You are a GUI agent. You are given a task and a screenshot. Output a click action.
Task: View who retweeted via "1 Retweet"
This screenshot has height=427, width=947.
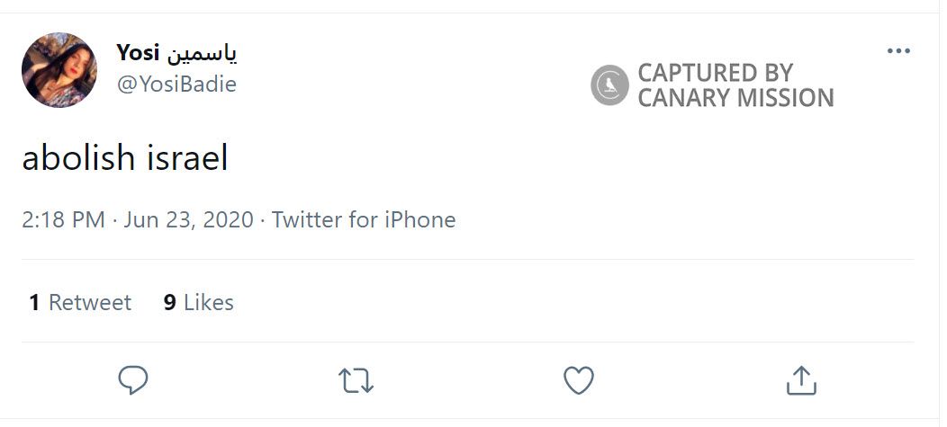(x=80, y=303)
